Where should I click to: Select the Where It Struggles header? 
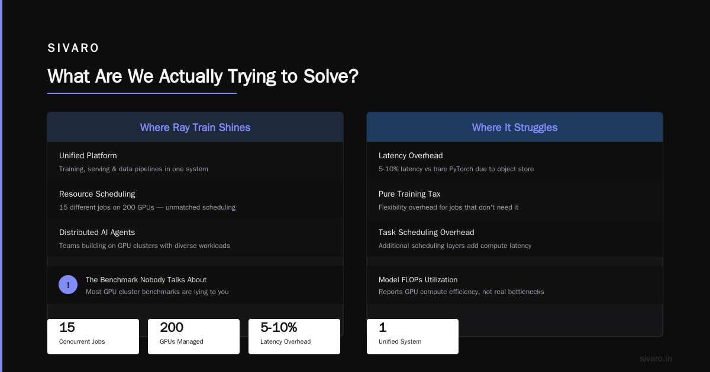[x=515, y=127]
